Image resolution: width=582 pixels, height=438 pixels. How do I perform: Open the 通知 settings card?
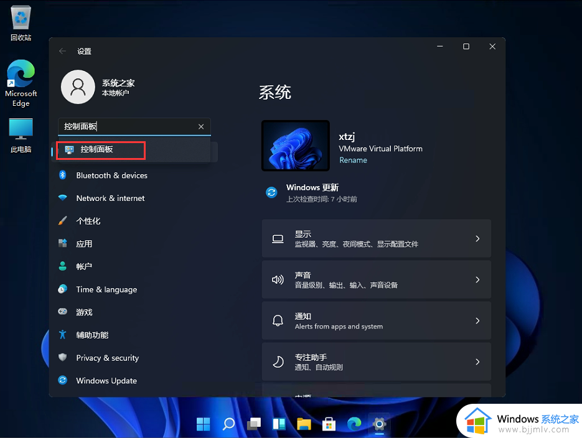click(x=377, y=321)
